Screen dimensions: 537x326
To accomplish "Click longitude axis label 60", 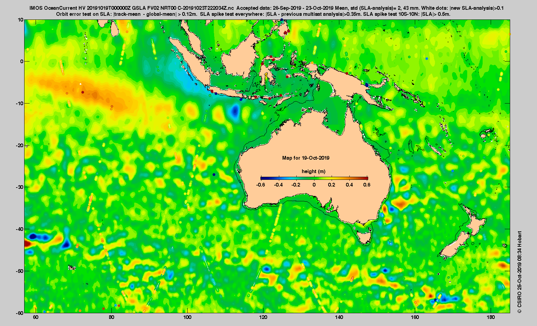I will coord(35,317).
